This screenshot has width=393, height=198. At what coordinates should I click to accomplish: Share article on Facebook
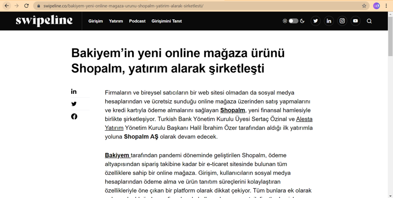74,116
